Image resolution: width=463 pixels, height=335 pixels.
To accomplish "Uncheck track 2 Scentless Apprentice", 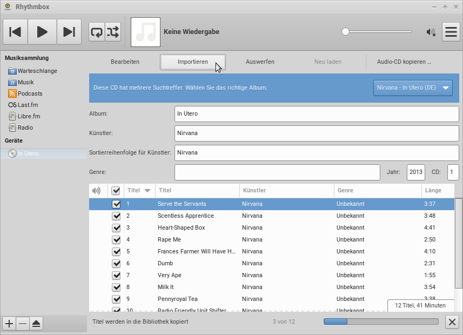I will (x=116, y=216).
